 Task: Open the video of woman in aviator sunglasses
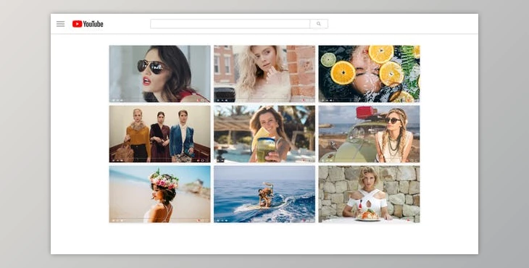tap(159, 74)
